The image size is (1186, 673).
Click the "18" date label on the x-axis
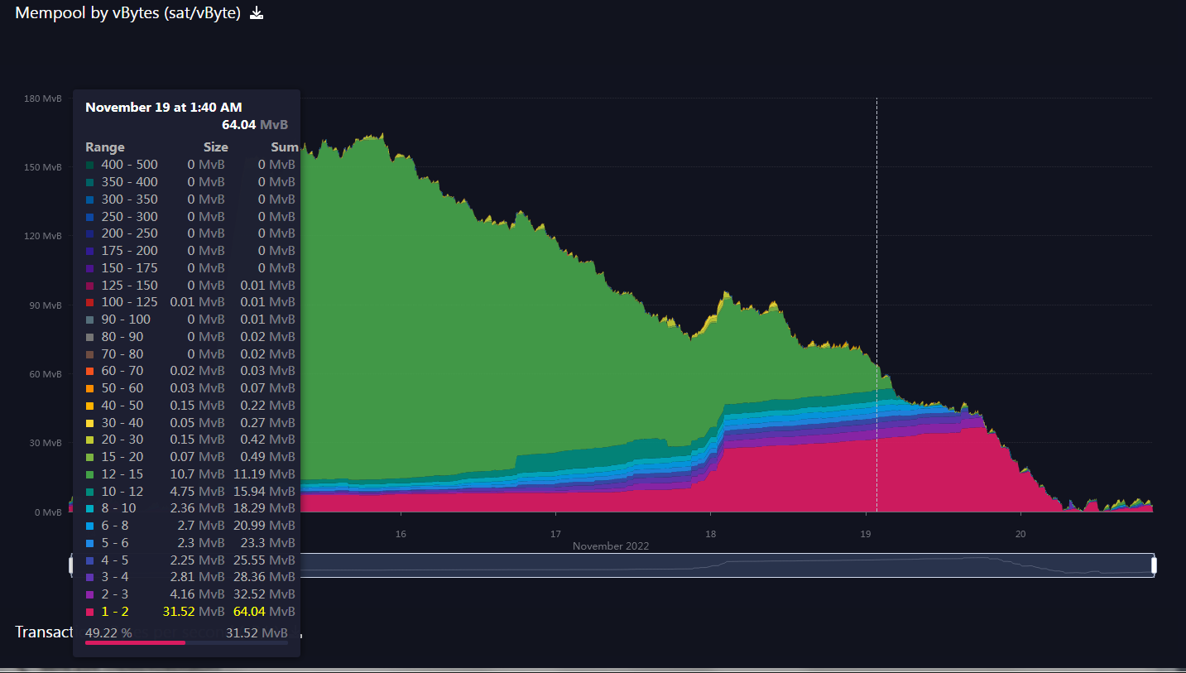[x=710, y=534]
